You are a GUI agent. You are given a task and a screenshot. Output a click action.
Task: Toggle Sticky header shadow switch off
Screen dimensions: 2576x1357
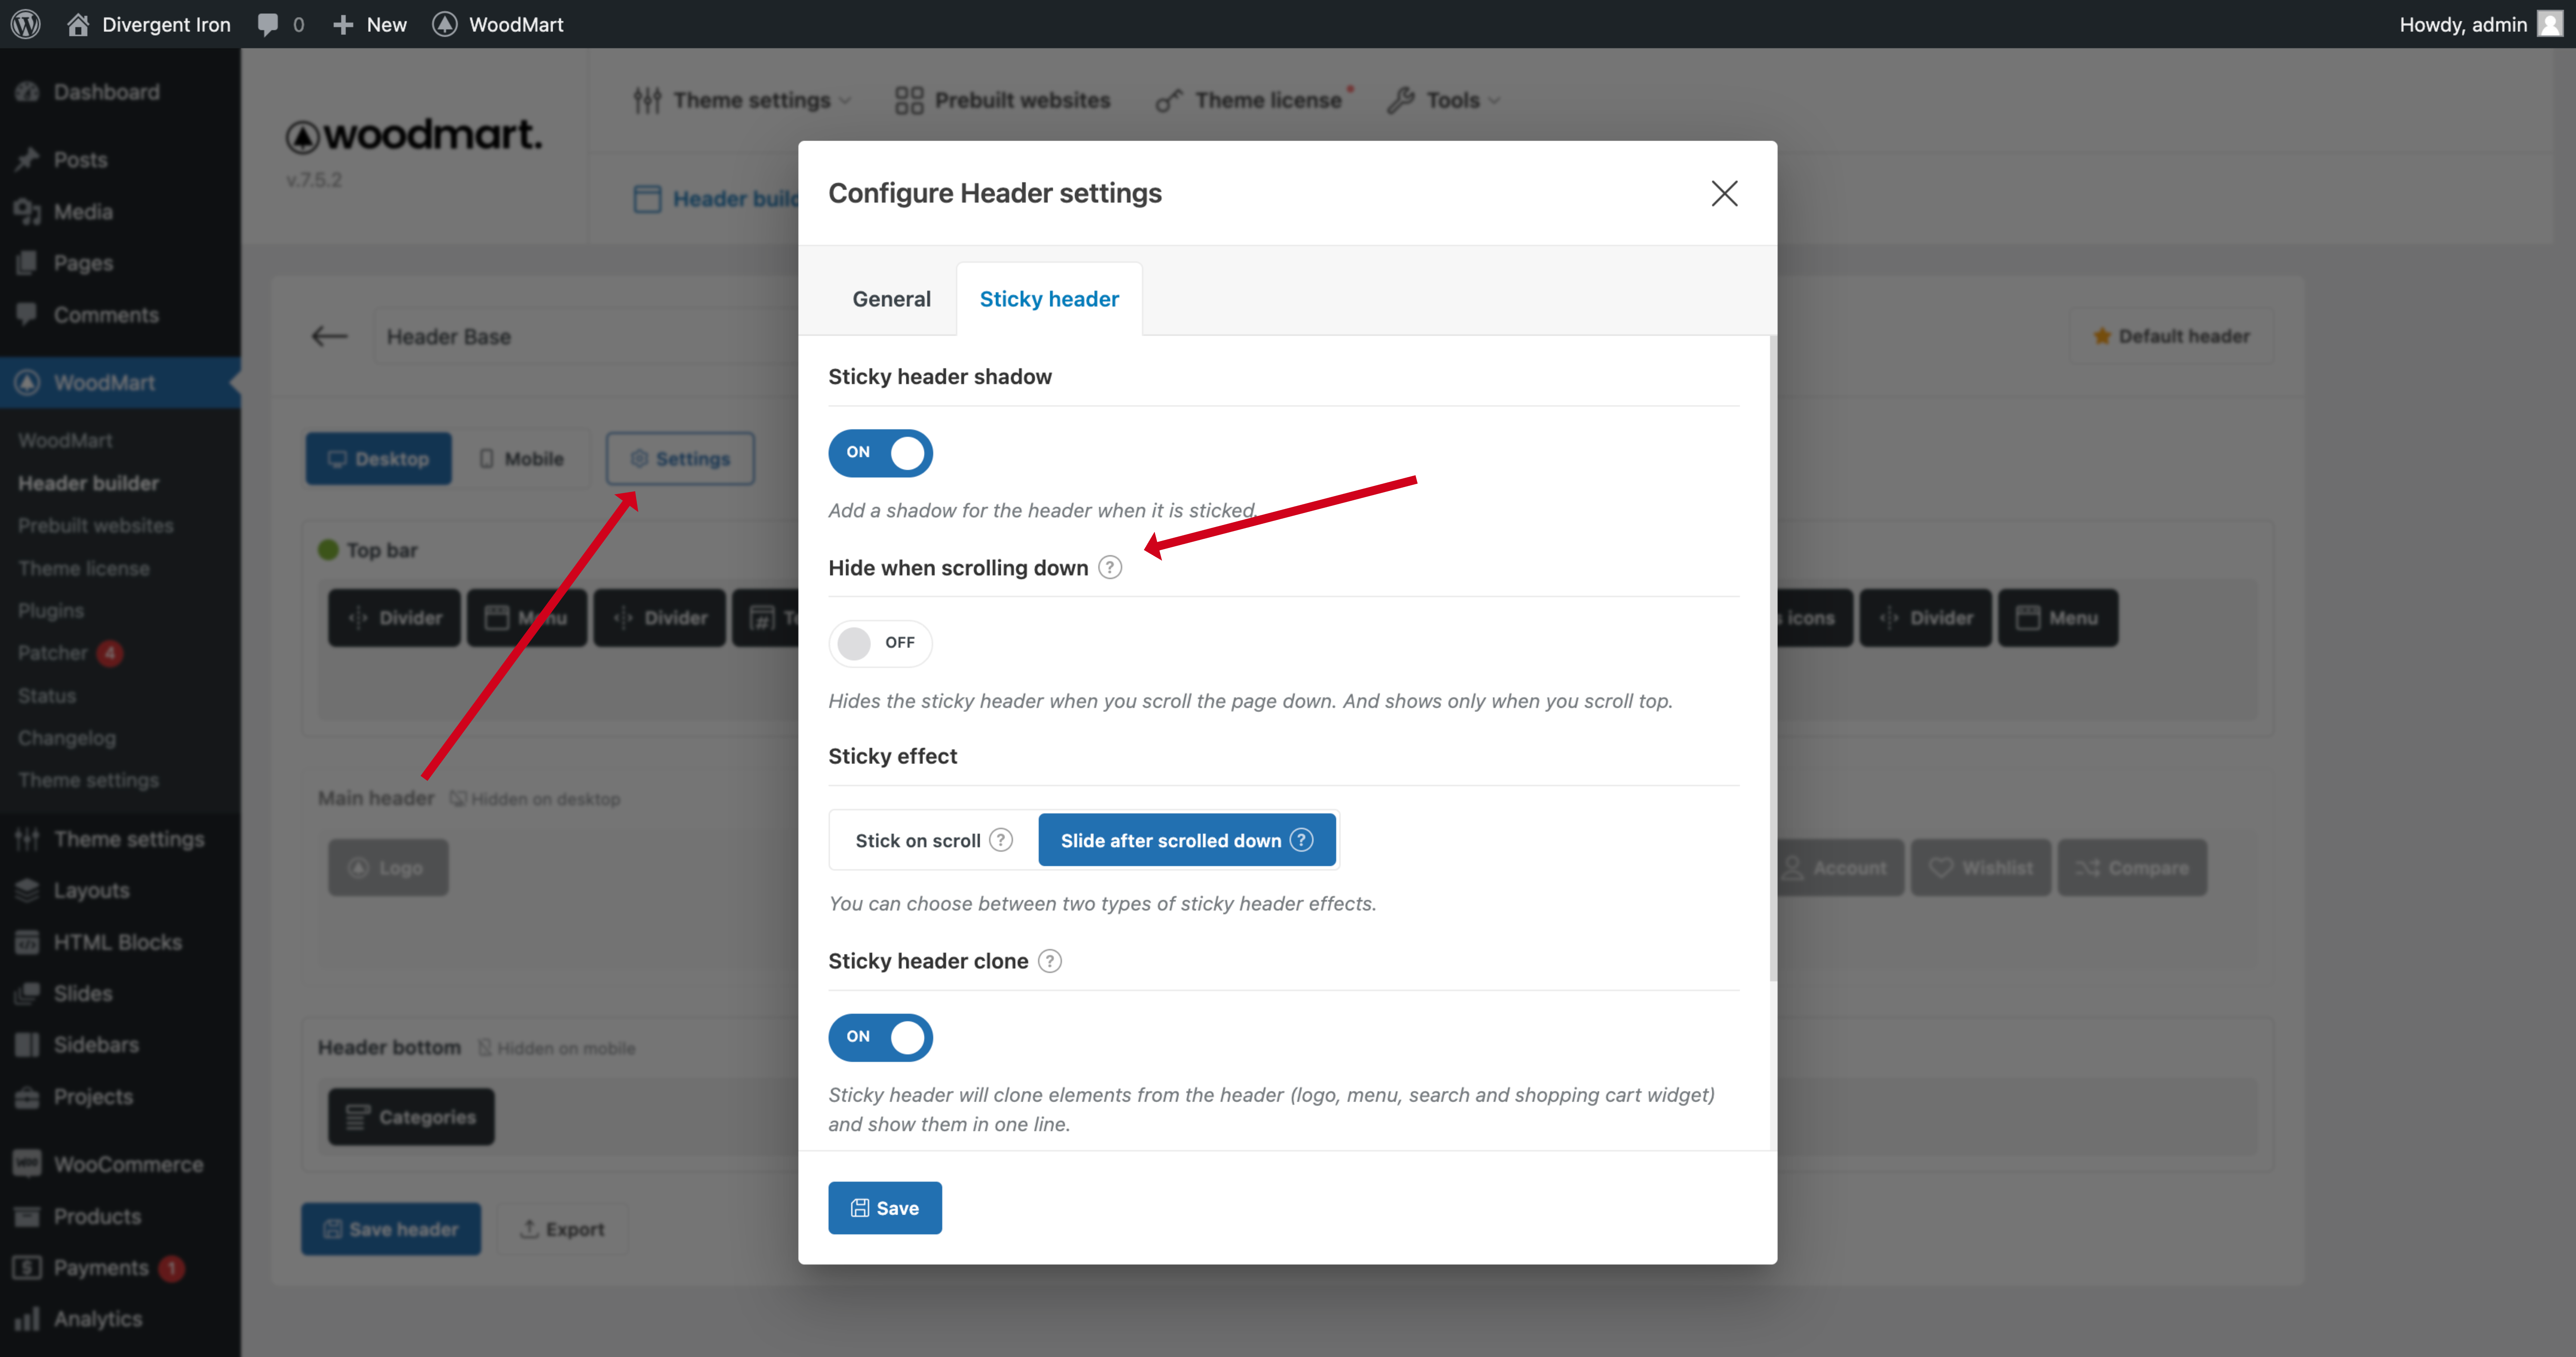(880, 453)
